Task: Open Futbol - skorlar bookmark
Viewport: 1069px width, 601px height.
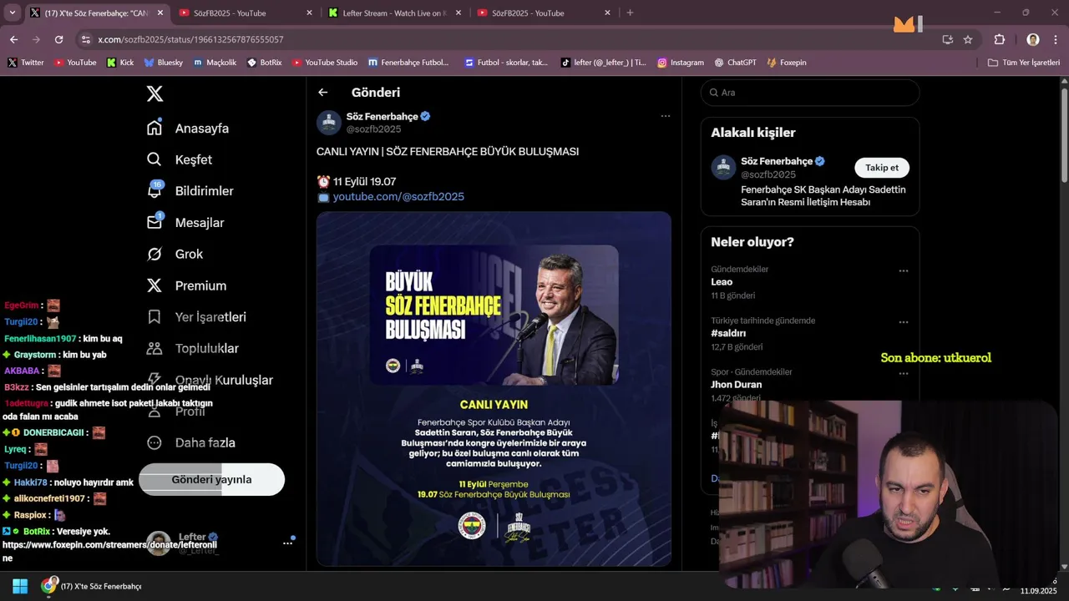Action: tap(506, 63)
